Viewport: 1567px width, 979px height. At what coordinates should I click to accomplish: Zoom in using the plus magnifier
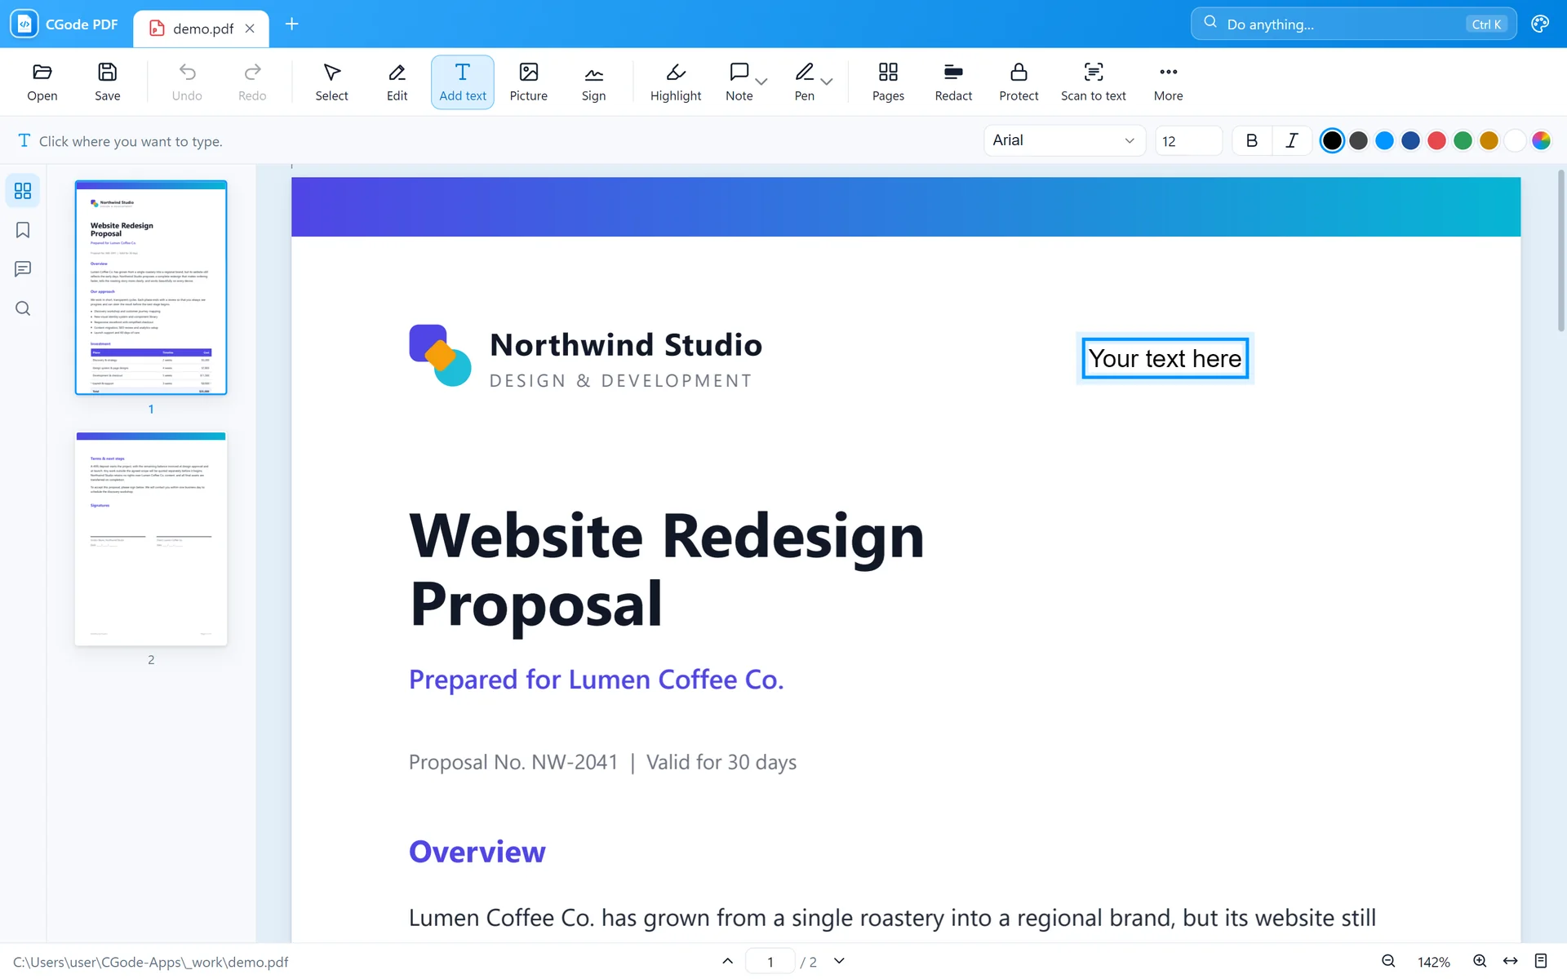tap(1480, 961)
